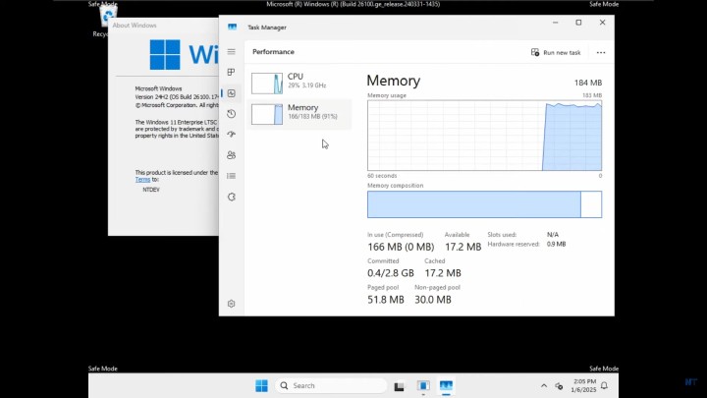Click the Run new task button
This screenshot has height=398, width=707.
[x=556, y=52]
